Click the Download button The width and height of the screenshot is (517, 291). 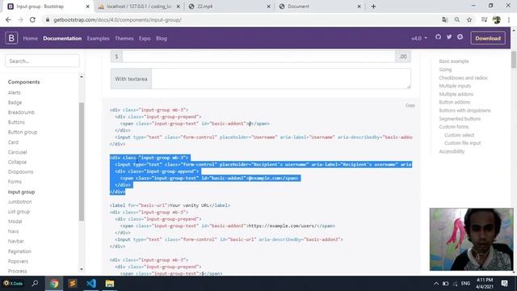488,38
